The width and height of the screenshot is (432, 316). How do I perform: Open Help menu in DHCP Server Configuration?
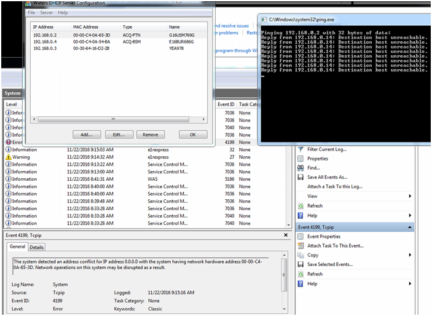(x=63, y=13)
